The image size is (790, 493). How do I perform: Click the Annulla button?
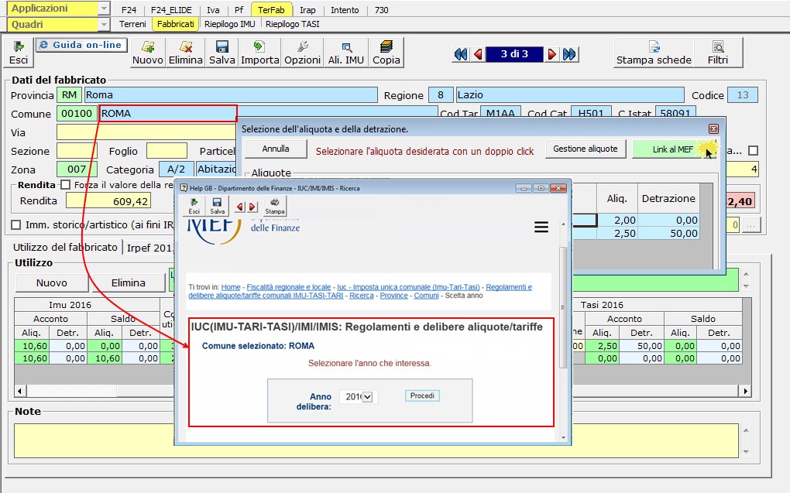pyautogui.click(x=276, y=149)
